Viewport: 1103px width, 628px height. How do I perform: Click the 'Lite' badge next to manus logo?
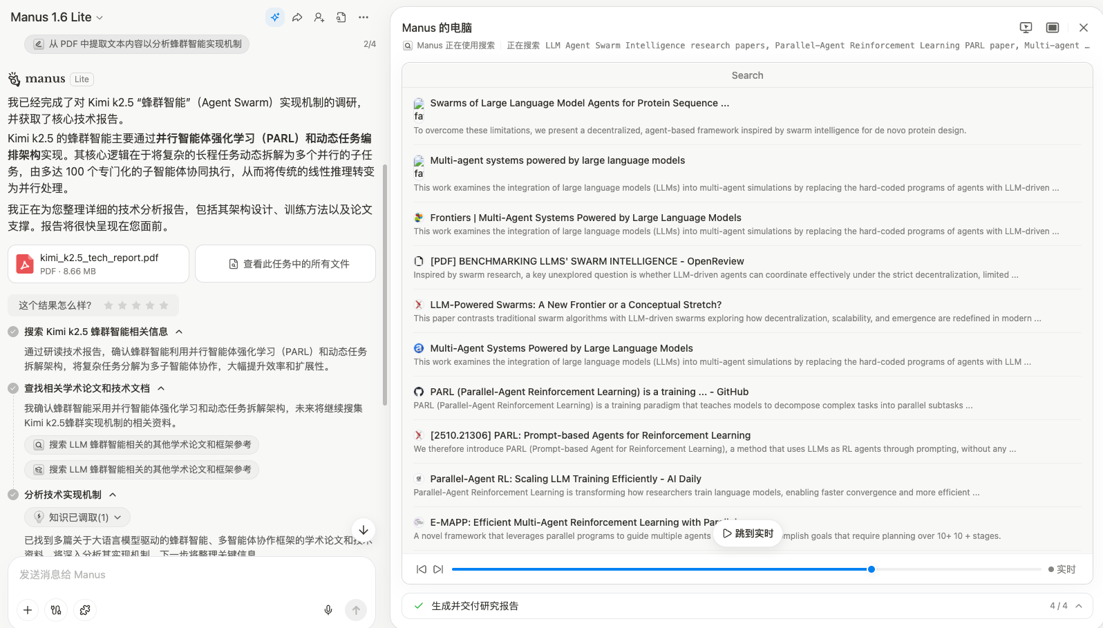pyautogui.click(x=82, y=79)
